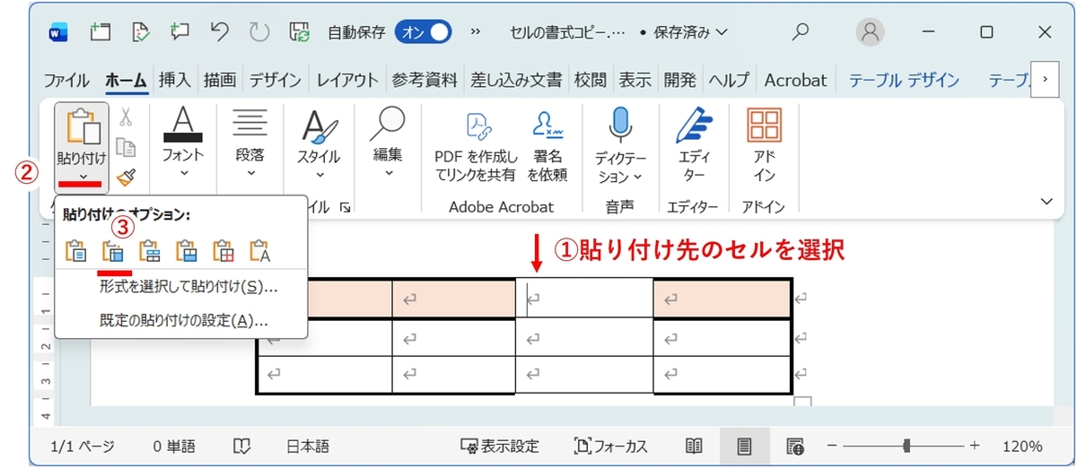Open the styles pane dialog launcher
The image size is (1077, 468).
[346, 207]
